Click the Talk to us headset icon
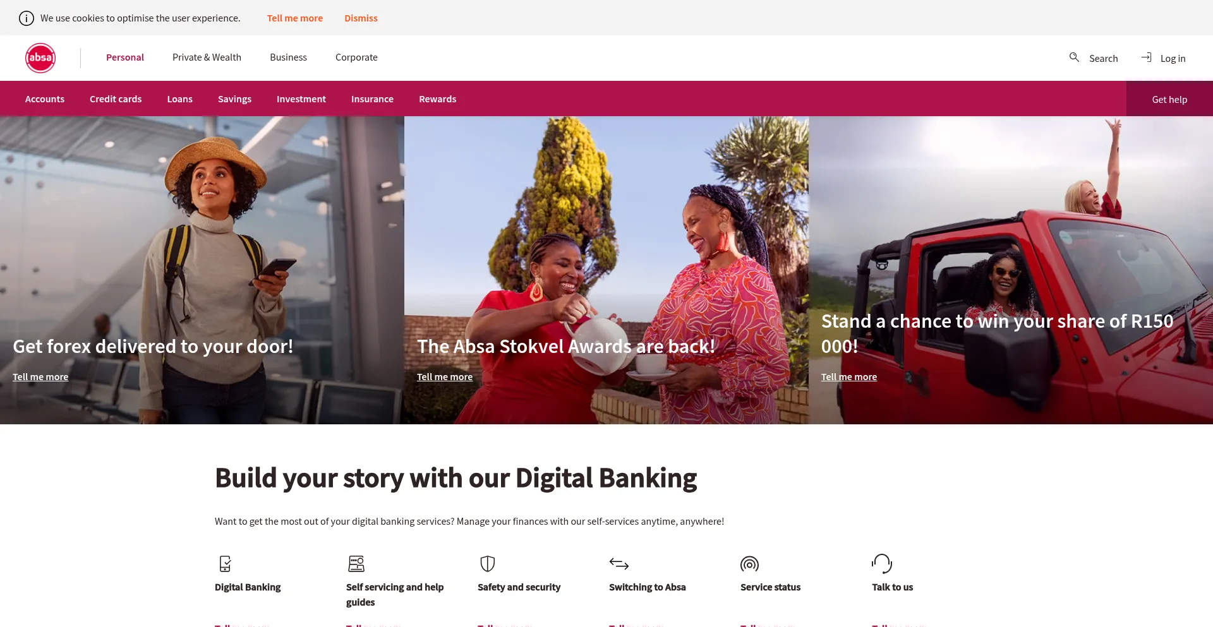 (x=882, y=563)
